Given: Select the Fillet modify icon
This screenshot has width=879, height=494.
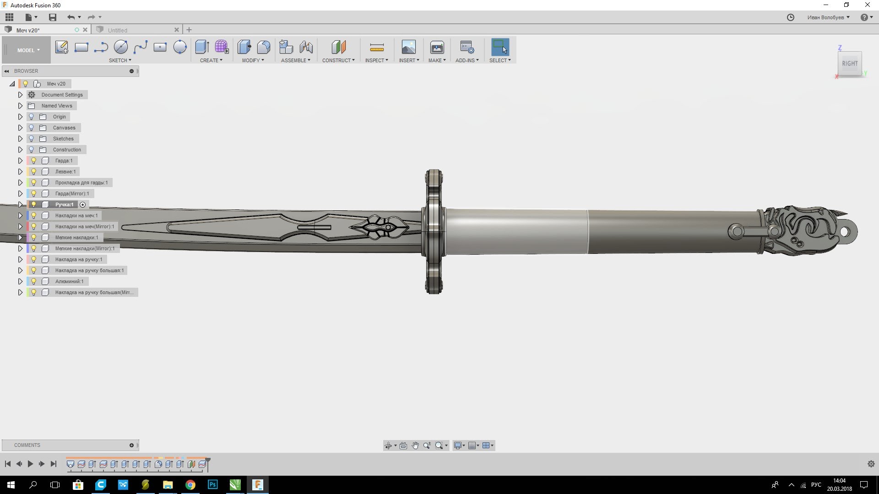Looking at the screenshot, I should pos(264,47).
